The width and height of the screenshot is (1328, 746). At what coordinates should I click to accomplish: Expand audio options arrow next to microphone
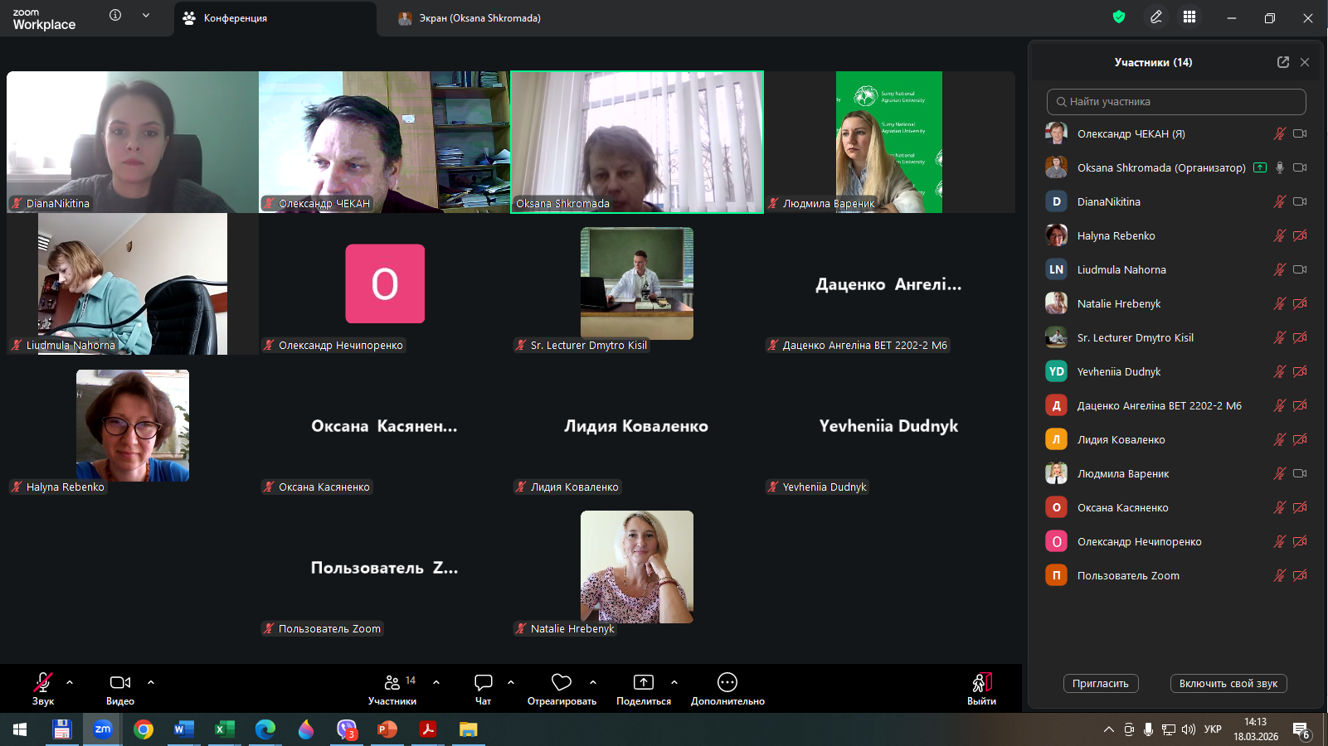point(70,682)
